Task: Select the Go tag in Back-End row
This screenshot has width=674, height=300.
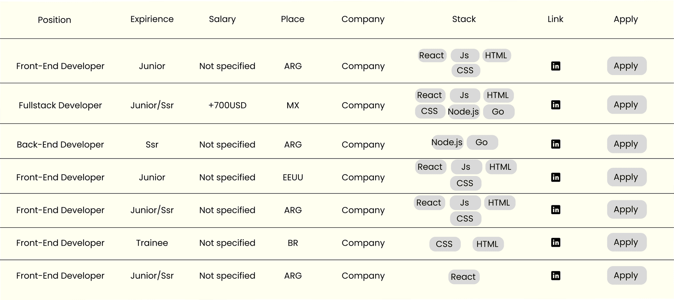Action: (x=482, y=142)
